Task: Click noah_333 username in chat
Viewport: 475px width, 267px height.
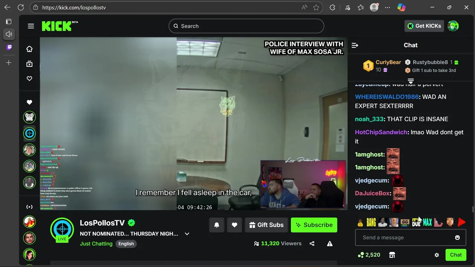Action: click(369, 119)
